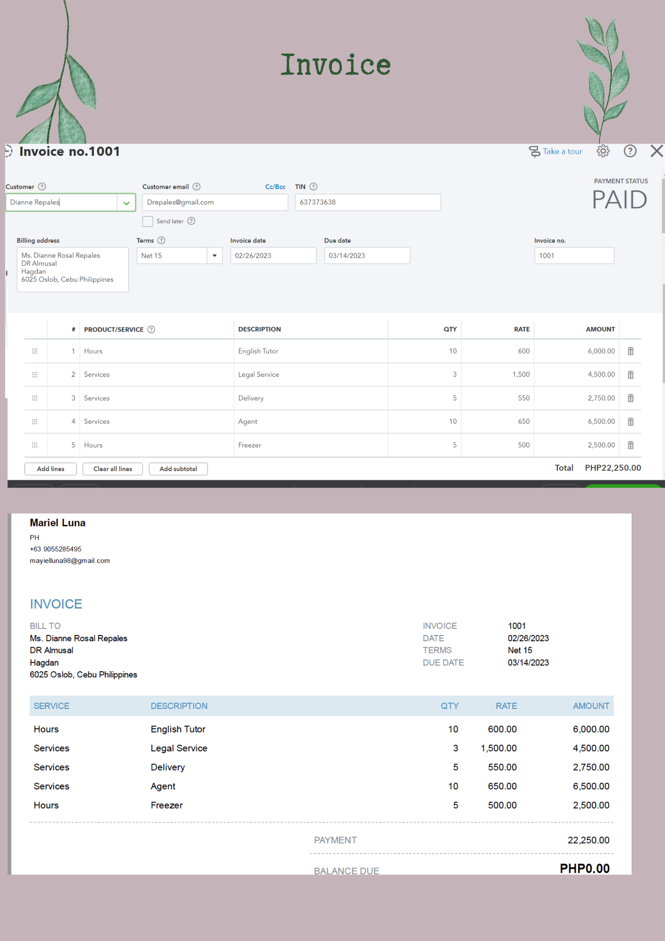Image resolution: width=665 pixels, height=941 pixels.
Task: Click the Clear all lines button
Action: [x=113, y=469]
